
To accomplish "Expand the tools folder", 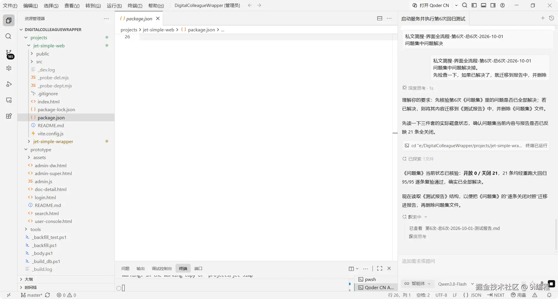I will pyautogui.click(x=35, y=229).
